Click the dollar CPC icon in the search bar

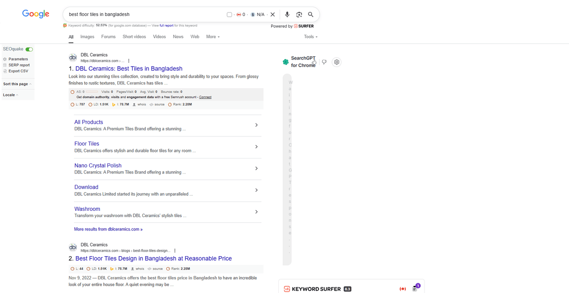[x=253, y=15]
